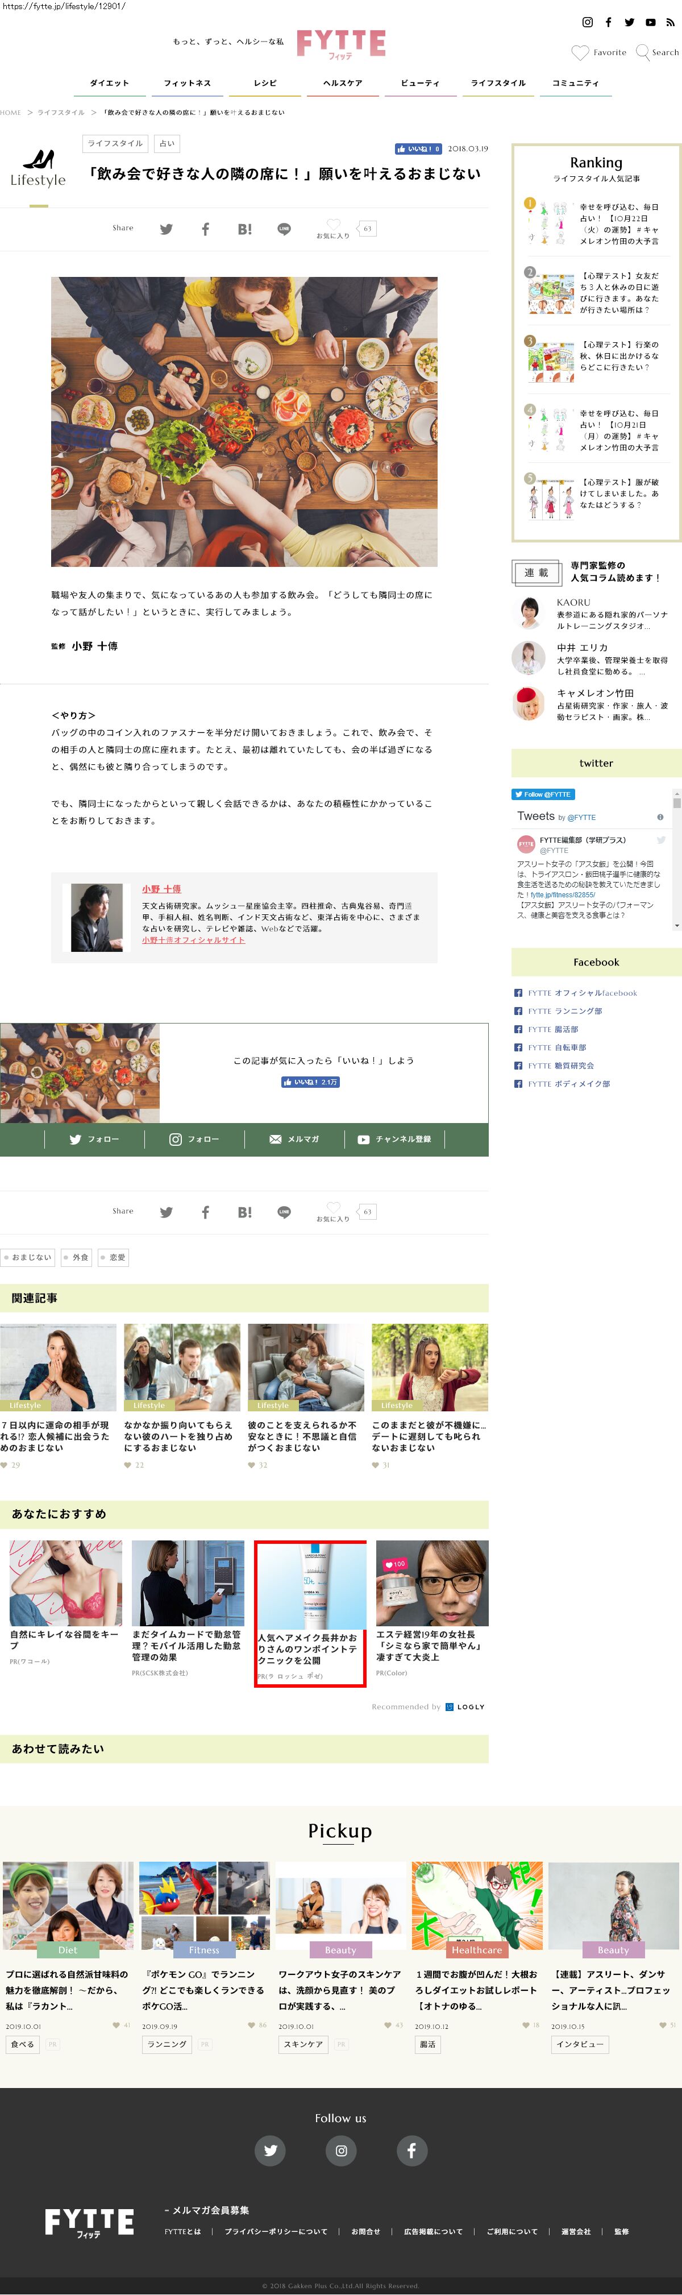Click the メルマガ button in the green bar
The height and width of the screenshot is (2295, 682).
pyautogui.click(x=294, y=1138)
